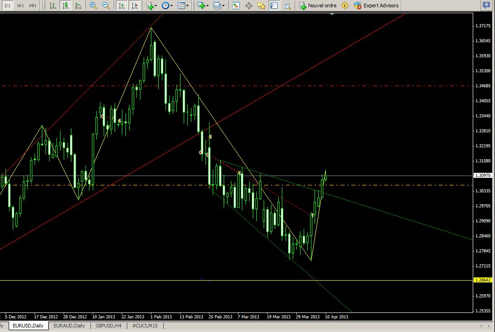Switch to the GBPUSD,H4 chart tab
This screenshot has width=495, height=332.
pos(108,326)
